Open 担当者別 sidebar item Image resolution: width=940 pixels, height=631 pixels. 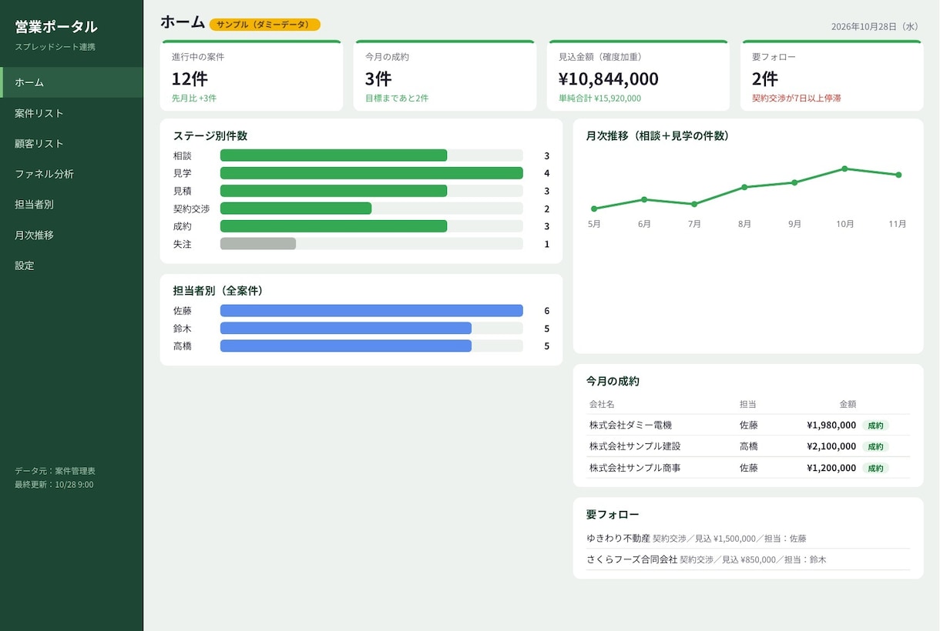point(72,205)
